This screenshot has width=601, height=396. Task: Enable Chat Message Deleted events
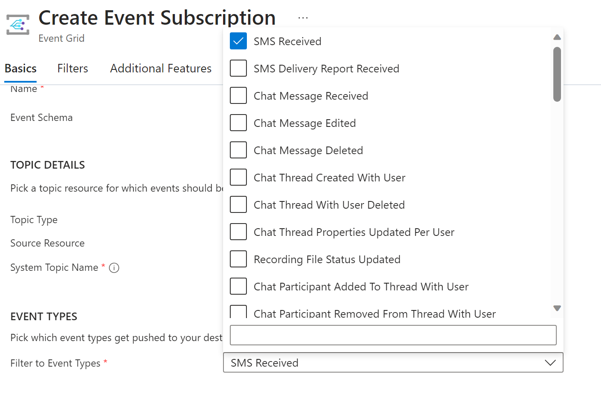[x=238, y=150]
